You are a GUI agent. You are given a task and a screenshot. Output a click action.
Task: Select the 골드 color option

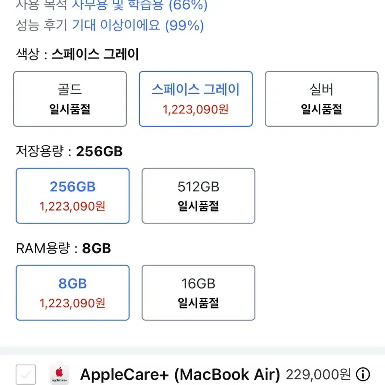coord(70,99)
